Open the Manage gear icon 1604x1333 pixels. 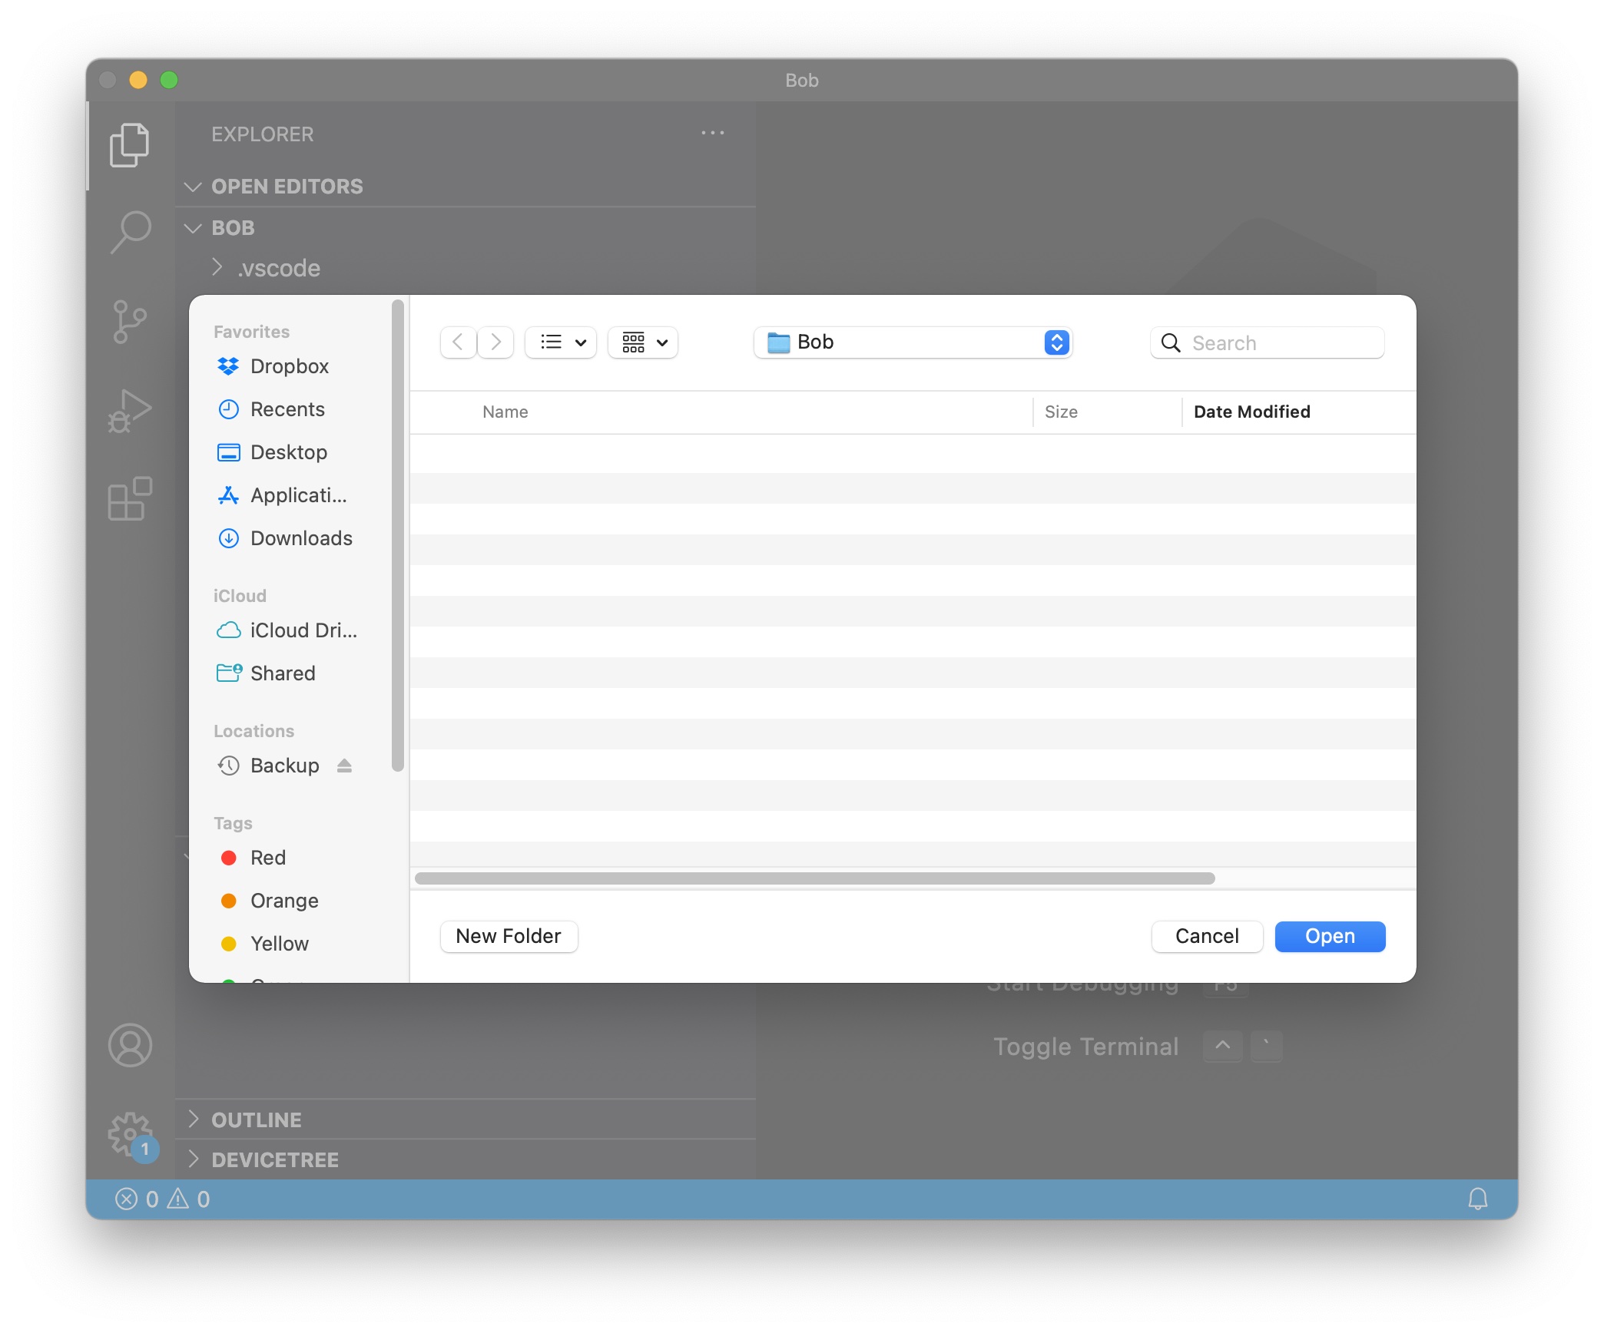[x=129, y=1133]
